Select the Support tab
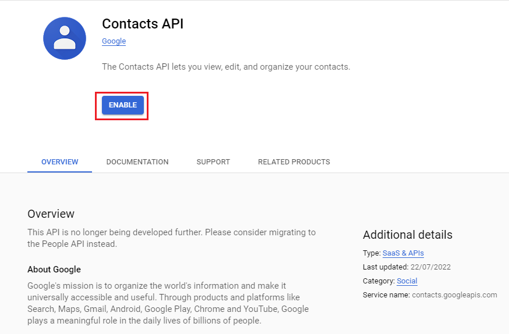 point(213,162)
